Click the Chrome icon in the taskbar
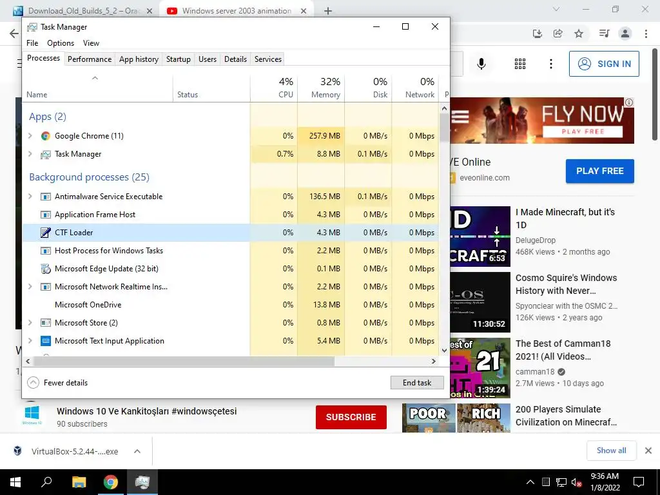 (111, 482)
